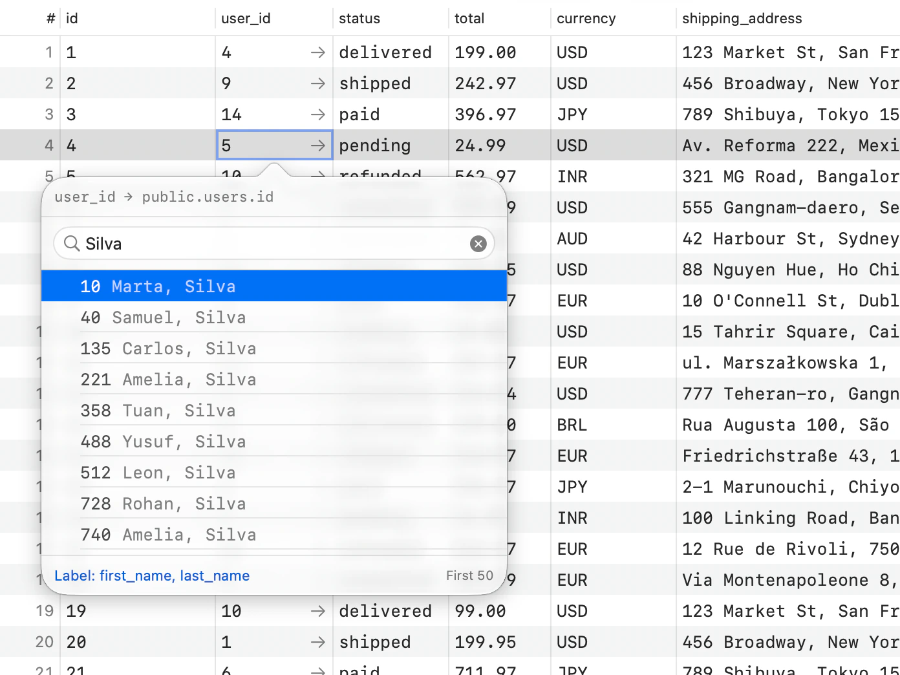Click the 'First 50' result limit text
900x675 pixels.
tap(469, 575)
